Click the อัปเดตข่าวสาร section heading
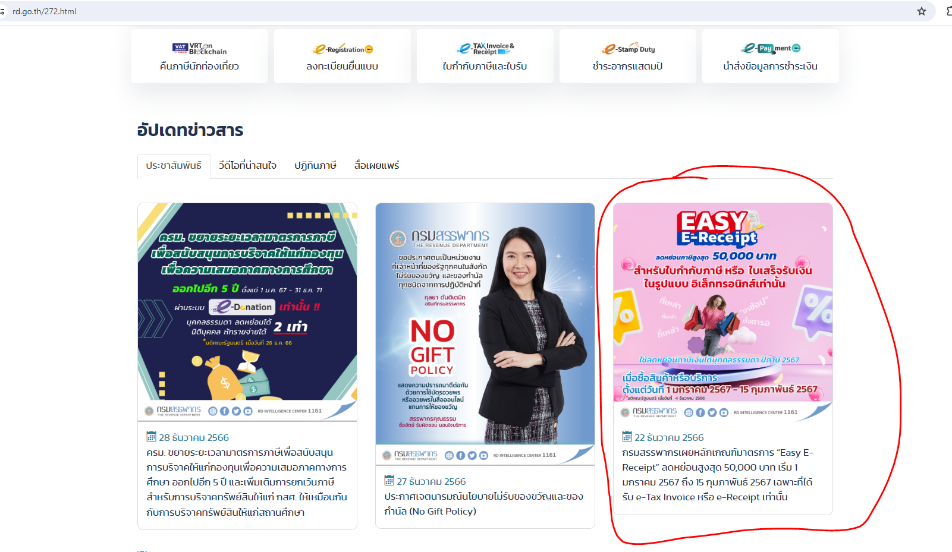952x552 pixels. 190,130
